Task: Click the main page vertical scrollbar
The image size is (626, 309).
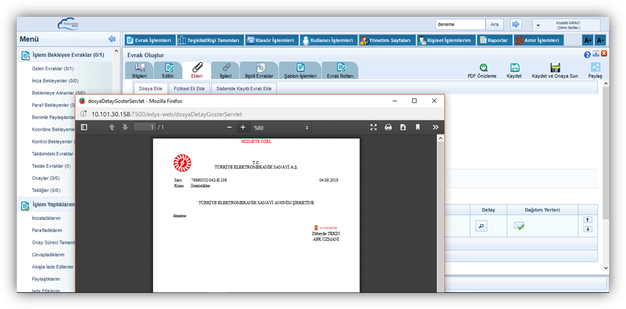Action: point(605,162)
